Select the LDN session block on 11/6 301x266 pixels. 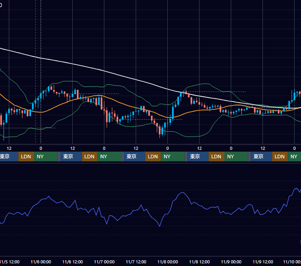(x=90, y=156)
